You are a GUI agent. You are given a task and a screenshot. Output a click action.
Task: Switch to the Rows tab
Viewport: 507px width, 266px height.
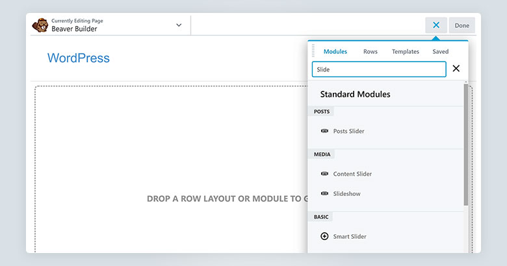370,52
